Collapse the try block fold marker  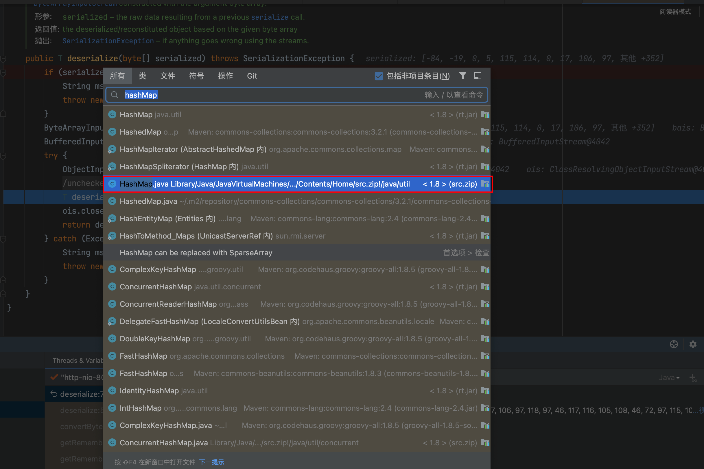click(3, 156)
